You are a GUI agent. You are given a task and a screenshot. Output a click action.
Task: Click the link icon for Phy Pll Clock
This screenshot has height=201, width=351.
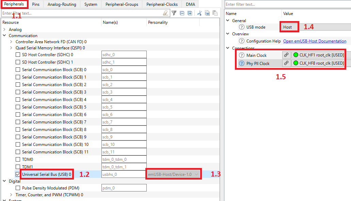pyautogui.click(x=287, y=63)
